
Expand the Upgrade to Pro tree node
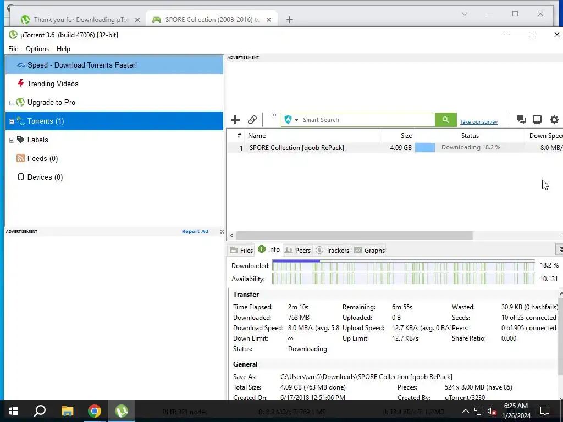tap(12, 103)
